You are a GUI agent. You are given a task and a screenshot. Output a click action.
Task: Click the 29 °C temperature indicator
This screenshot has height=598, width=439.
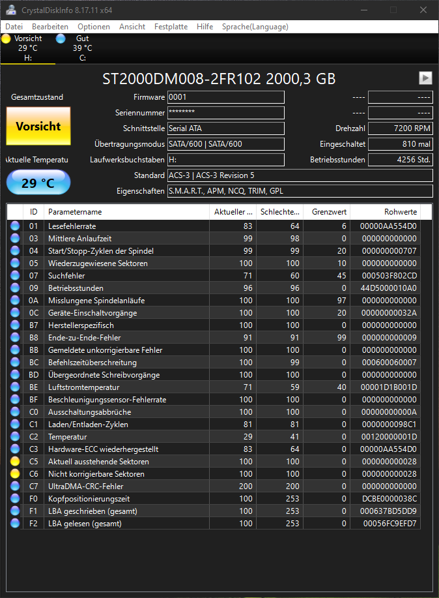pyautogui.click(x=38, y=183)
